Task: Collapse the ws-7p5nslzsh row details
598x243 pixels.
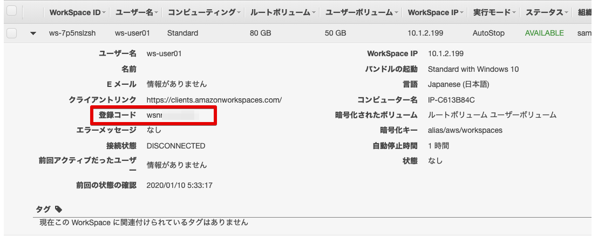Action: click(x=33, y=33)
